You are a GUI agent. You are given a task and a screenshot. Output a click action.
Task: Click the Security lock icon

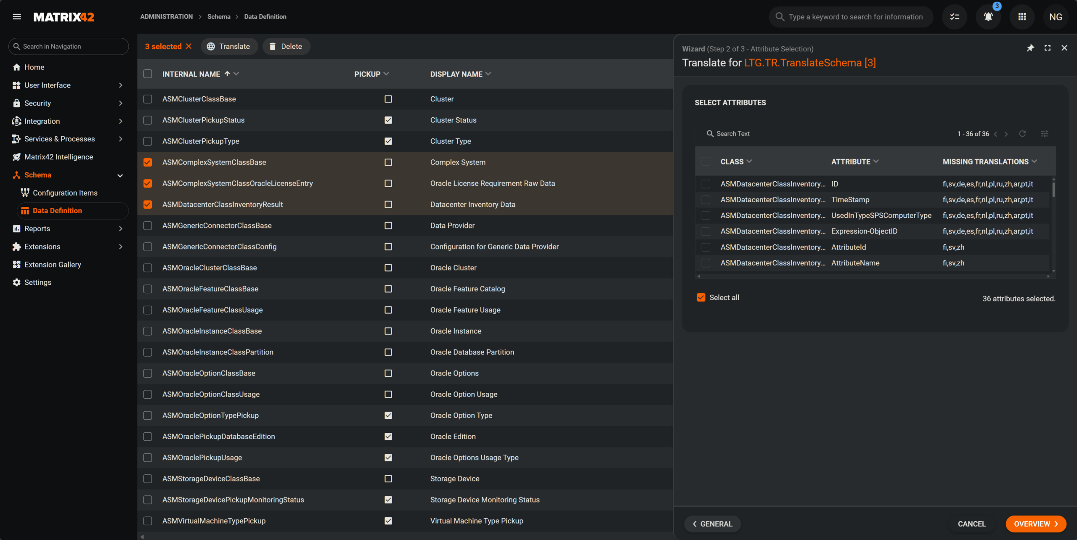(x=16, y=103)
